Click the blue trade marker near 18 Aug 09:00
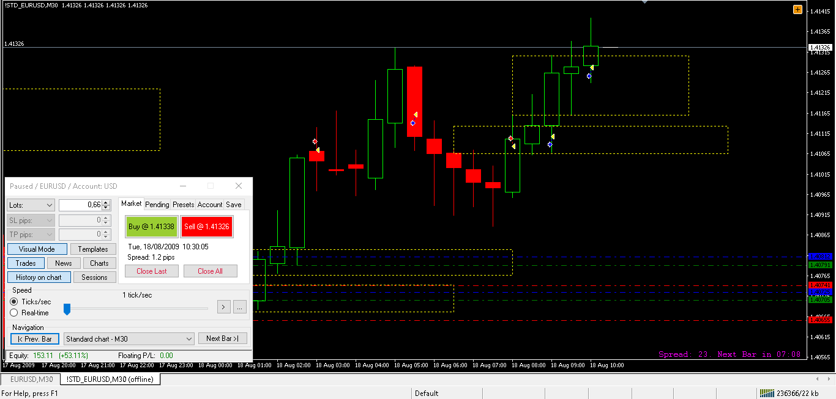The image size is (836, 399). click(x=550, y=144)
